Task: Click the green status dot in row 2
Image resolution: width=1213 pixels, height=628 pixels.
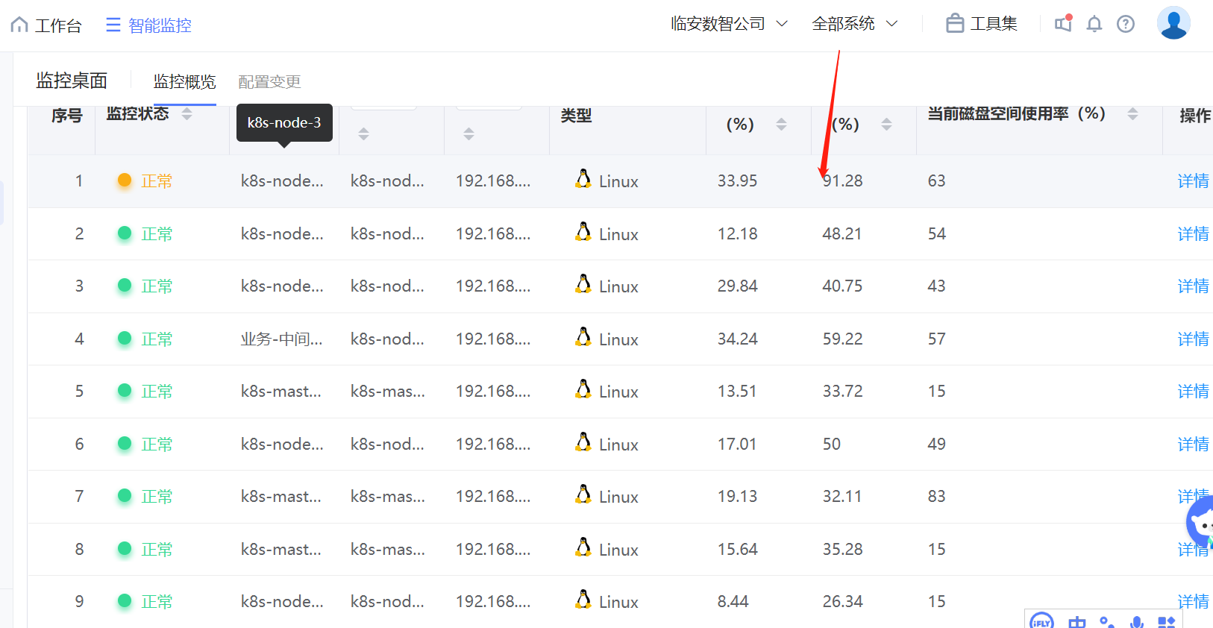Action: pos(125,233)
